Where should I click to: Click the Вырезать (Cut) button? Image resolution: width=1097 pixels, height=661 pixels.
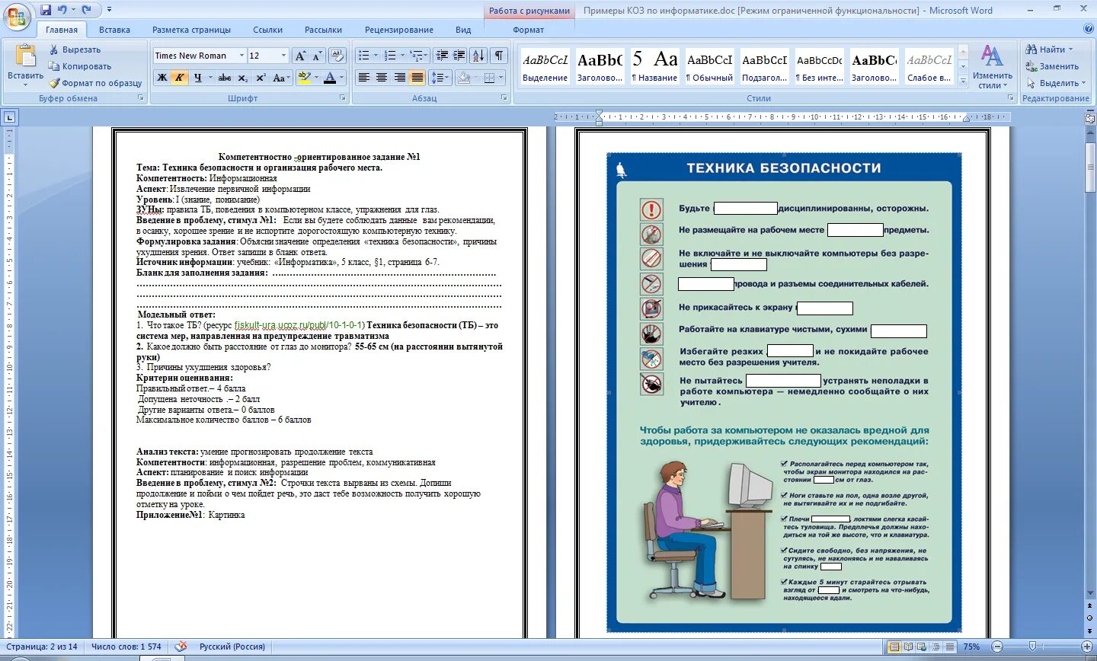coord(75,49)
